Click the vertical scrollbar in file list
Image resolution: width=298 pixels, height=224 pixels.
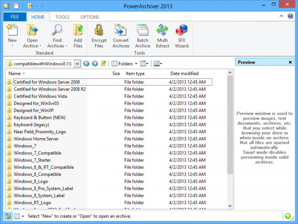click(230, 124)
